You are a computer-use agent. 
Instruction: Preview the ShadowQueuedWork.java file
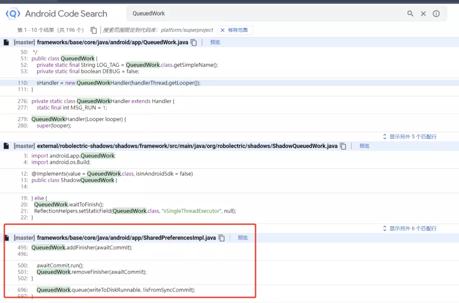click(364, 146)
